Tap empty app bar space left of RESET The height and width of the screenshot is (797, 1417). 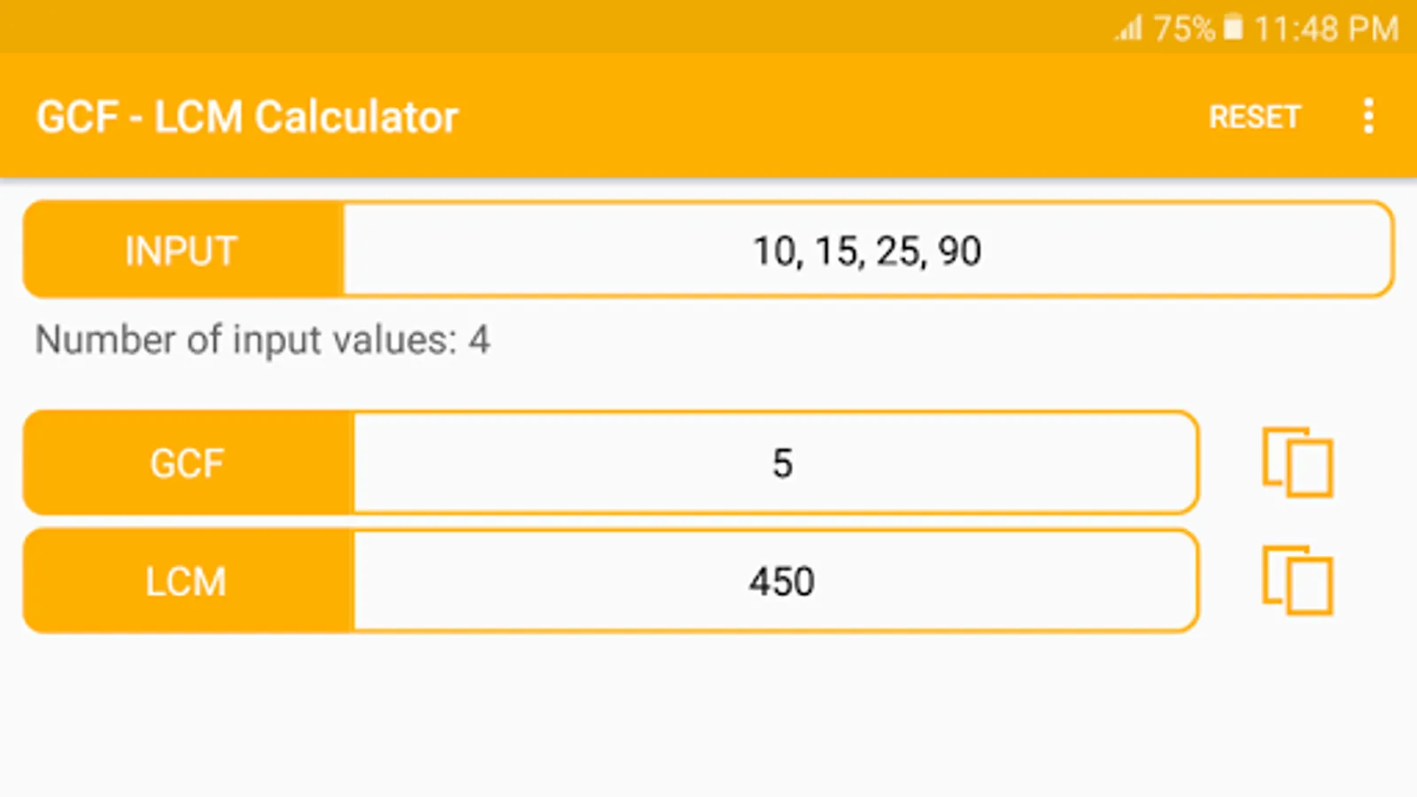[832, 117]
